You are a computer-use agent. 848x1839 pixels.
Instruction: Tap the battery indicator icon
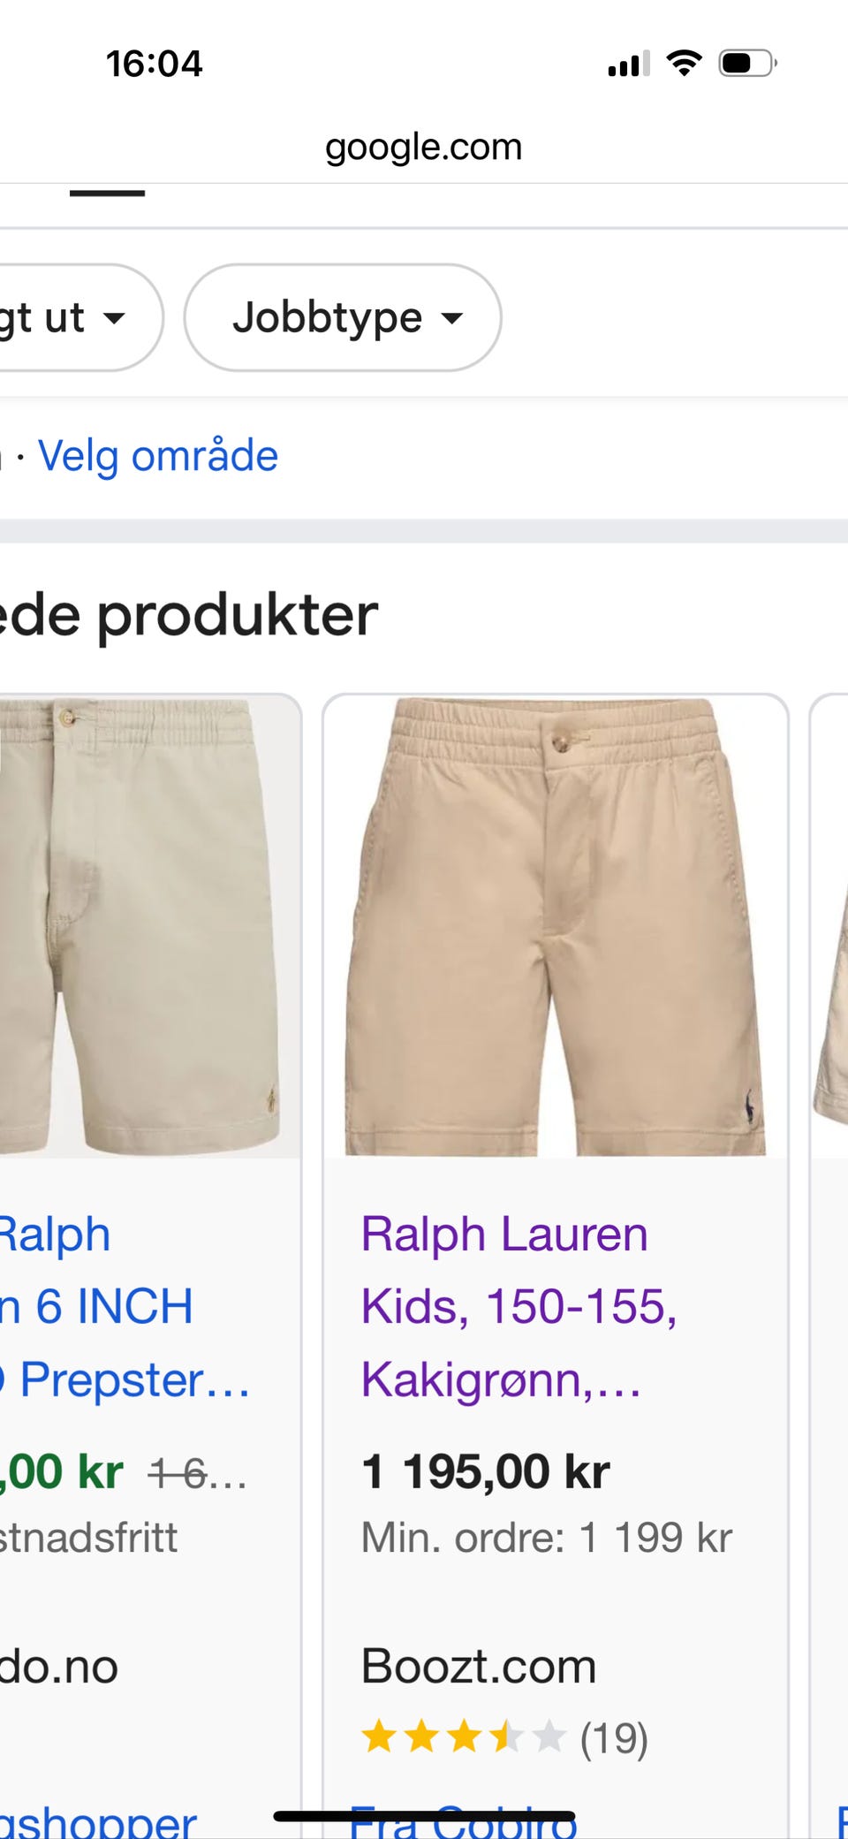pyautogui.click(x=747, y=64)
